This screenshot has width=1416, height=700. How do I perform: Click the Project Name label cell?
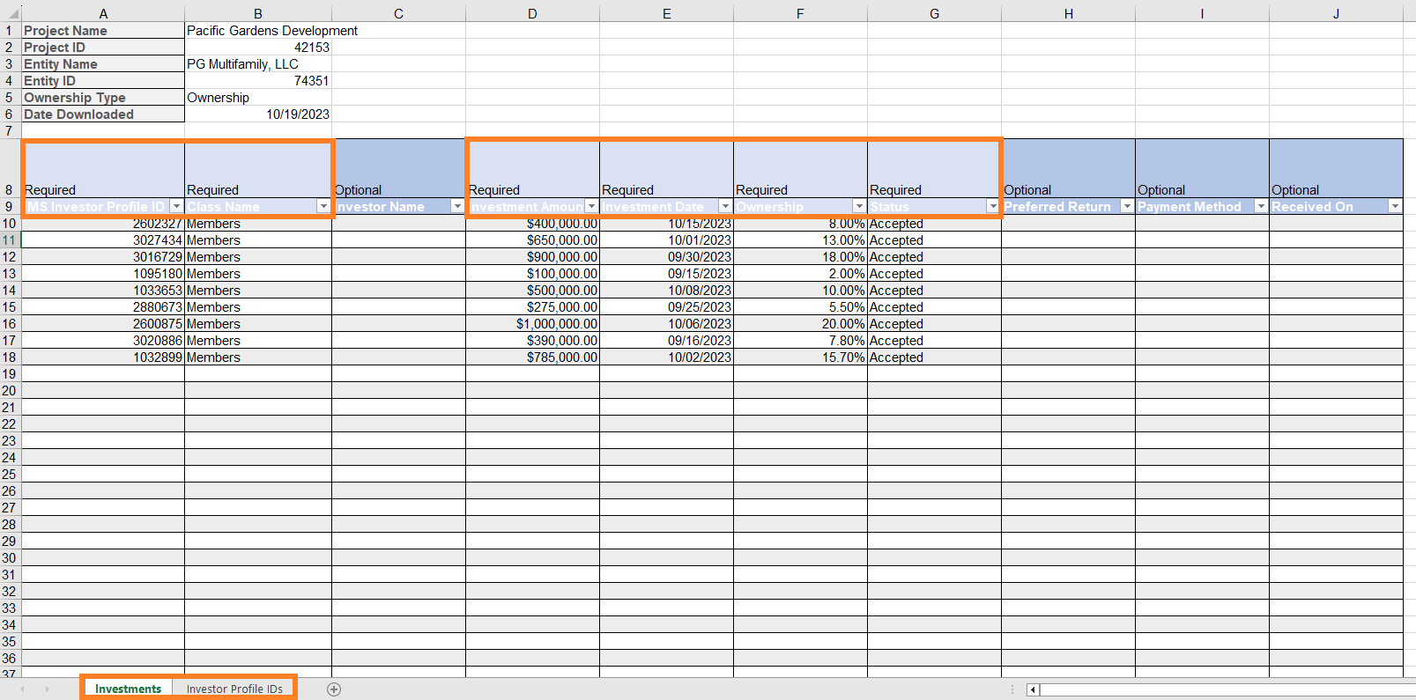(x=103, y=31)
